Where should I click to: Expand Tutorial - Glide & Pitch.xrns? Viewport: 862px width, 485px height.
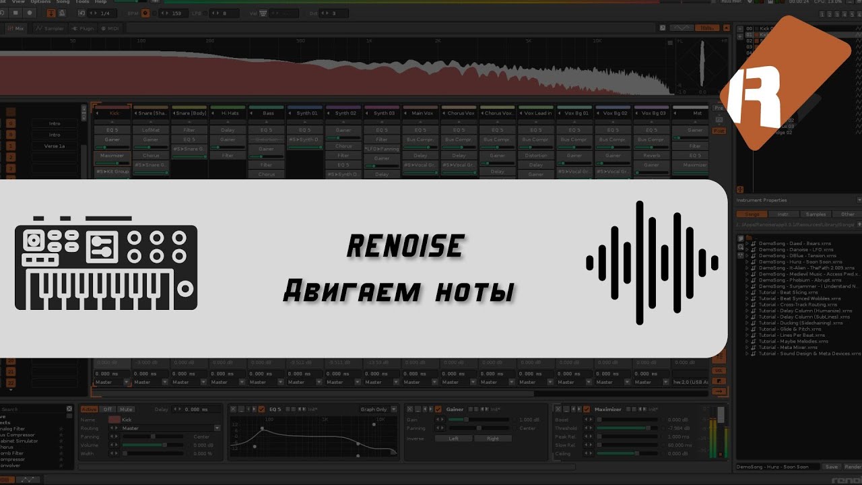click(747, 329)
